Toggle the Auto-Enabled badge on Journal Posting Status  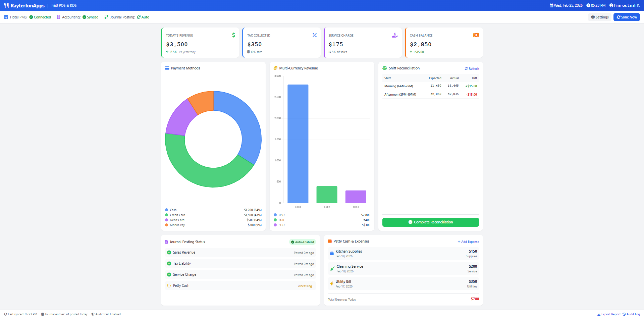pyautogui.click(x=302, y=242)
